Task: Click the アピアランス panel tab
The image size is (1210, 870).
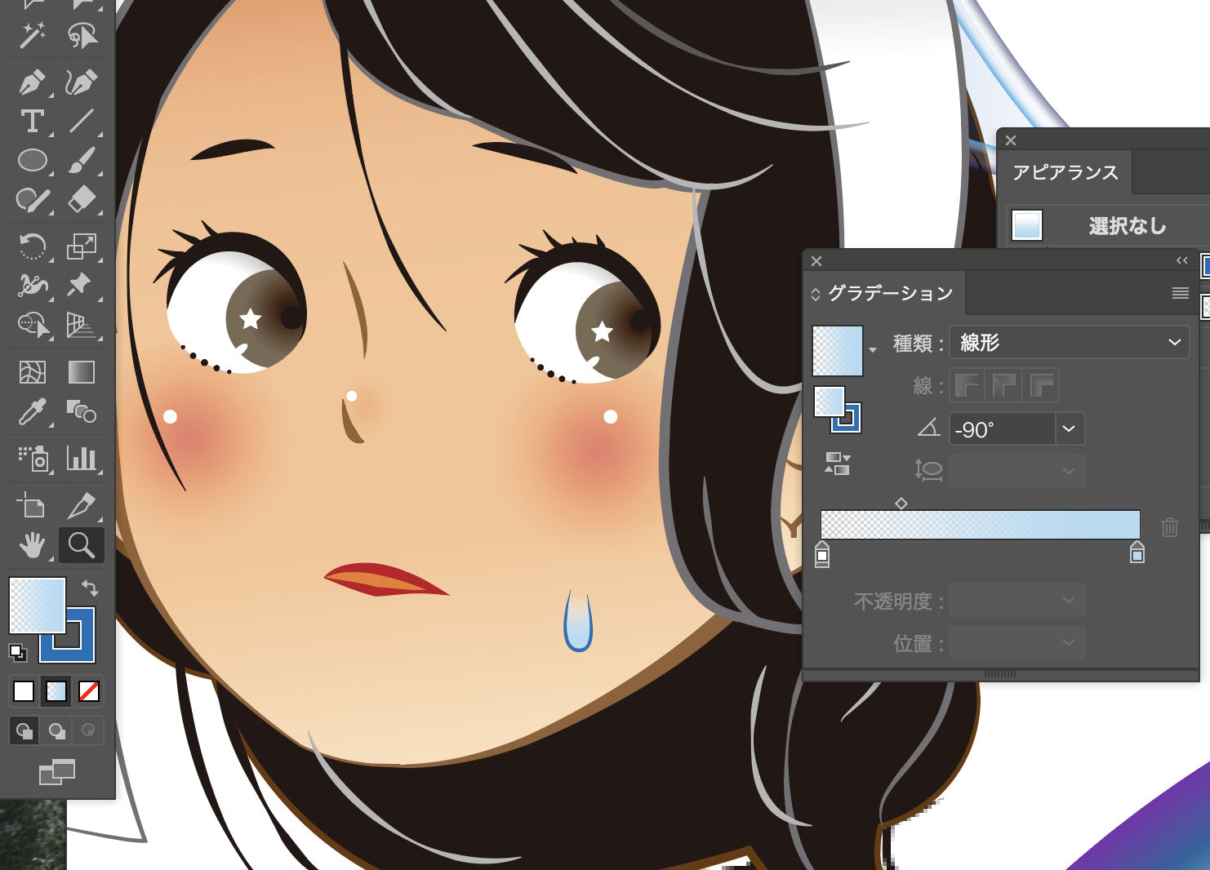Action: click(x=1065, y=172)
